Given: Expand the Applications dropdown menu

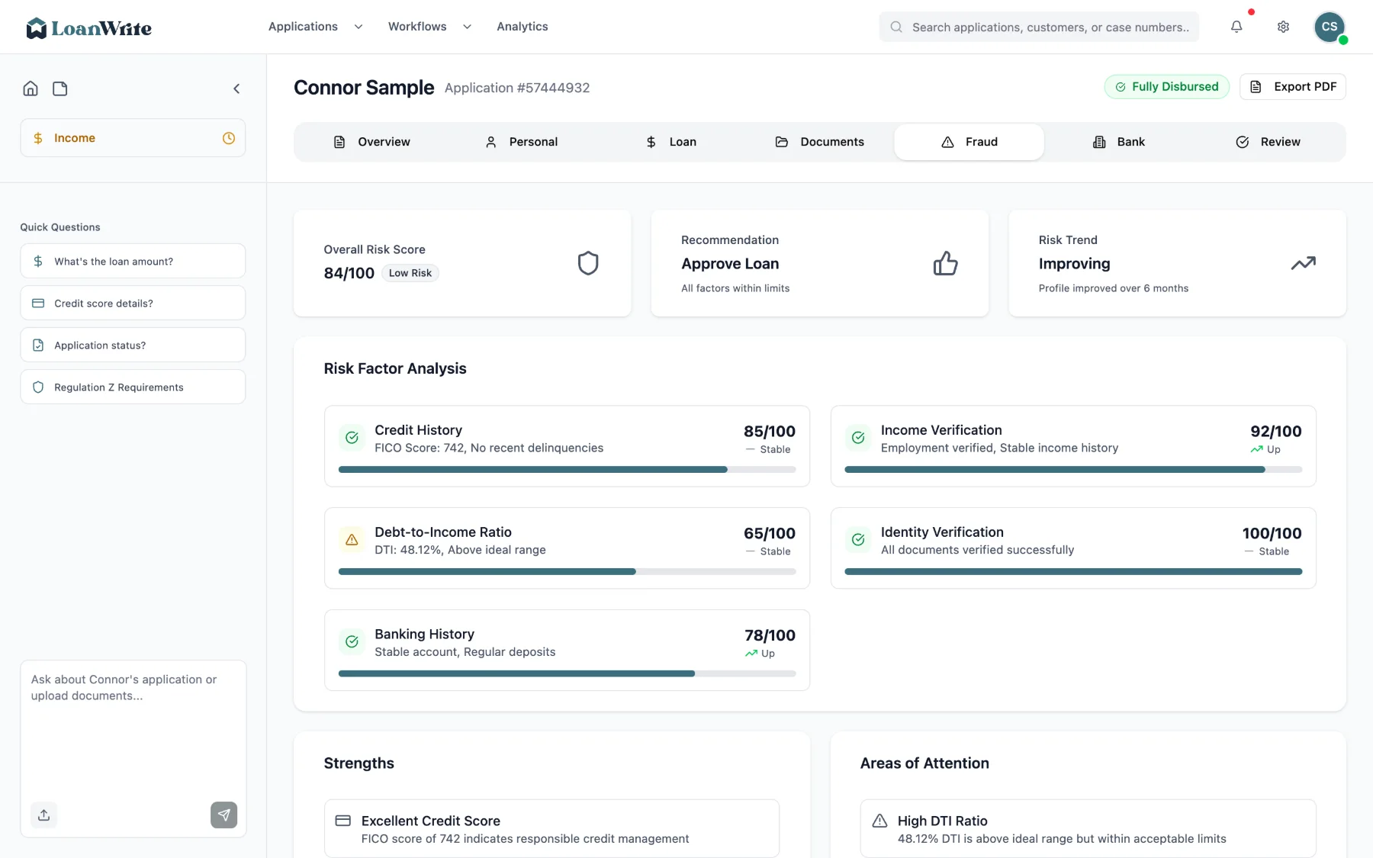Looking at the screenshot, I should (315, 27).
